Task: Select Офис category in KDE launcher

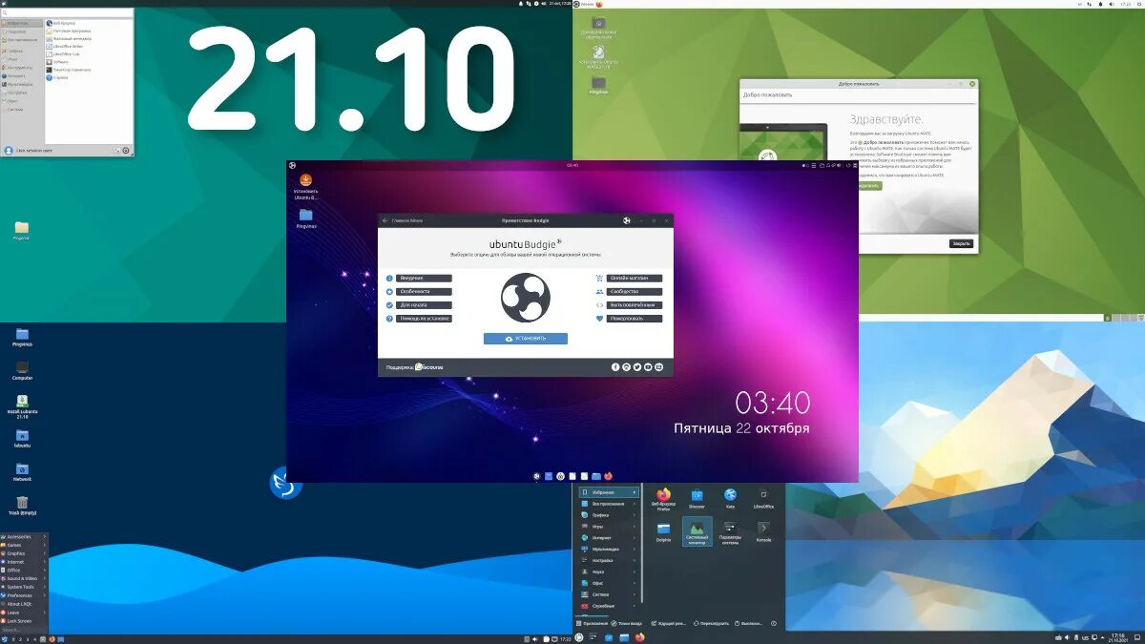Action: click(x=607, y=583)
